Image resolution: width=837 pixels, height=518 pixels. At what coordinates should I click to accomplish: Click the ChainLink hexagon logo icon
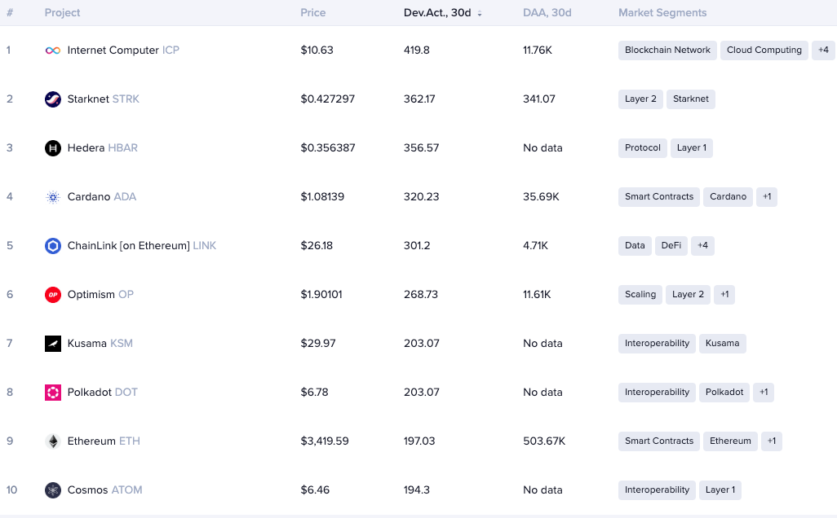coord(53,246)
